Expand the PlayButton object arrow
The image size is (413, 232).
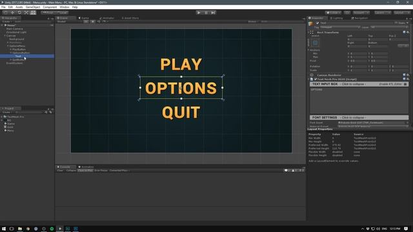coord(11,50)
